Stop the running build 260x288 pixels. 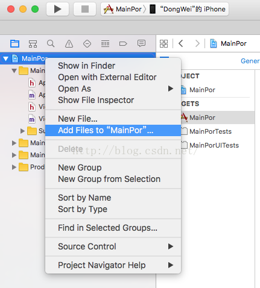[85, 9]
